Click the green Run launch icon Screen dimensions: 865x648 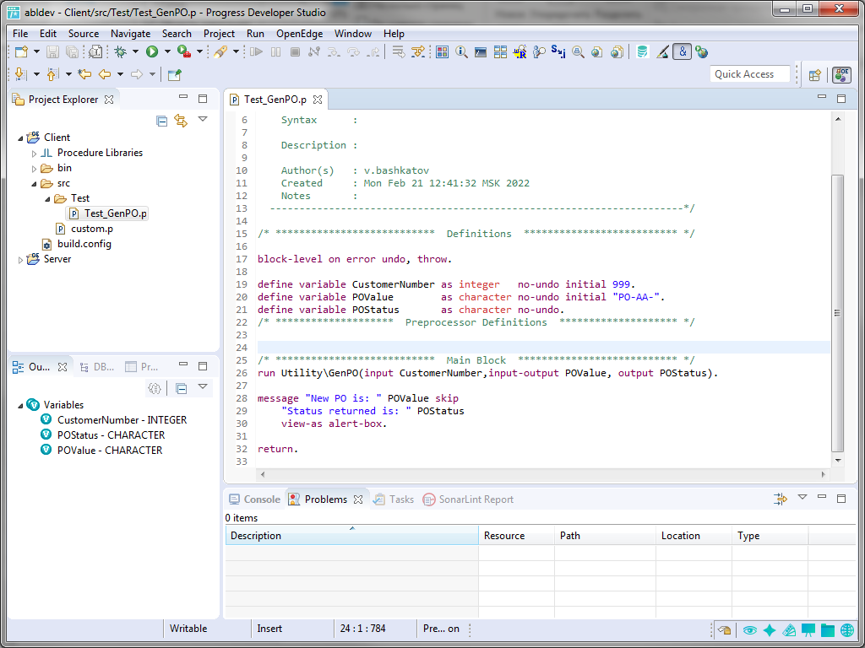pyautogui.click(x=152, y=52)
